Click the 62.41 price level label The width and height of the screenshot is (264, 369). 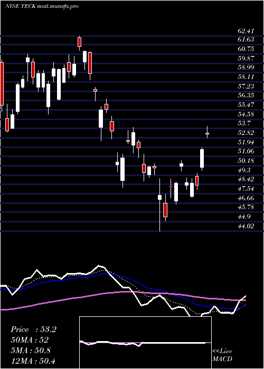[246, 31]
